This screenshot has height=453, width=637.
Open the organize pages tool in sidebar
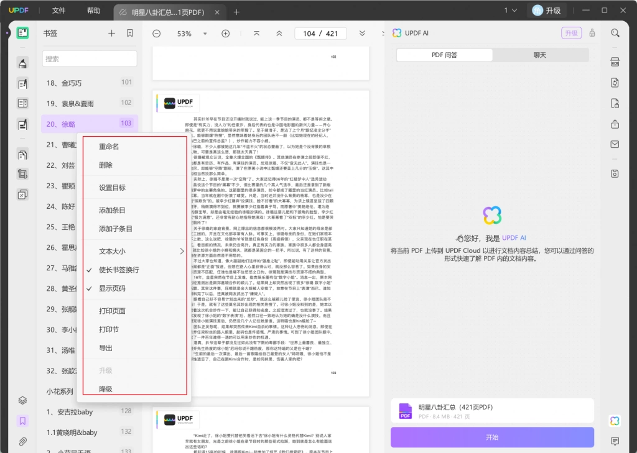[22, 155]
